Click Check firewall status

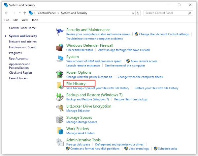pyautogui.click(x=80, y=50)
